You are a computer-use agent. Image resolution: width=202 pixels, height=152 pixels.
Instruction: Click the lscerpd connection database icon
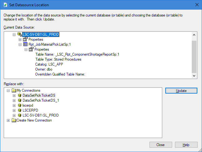point(20,105)
